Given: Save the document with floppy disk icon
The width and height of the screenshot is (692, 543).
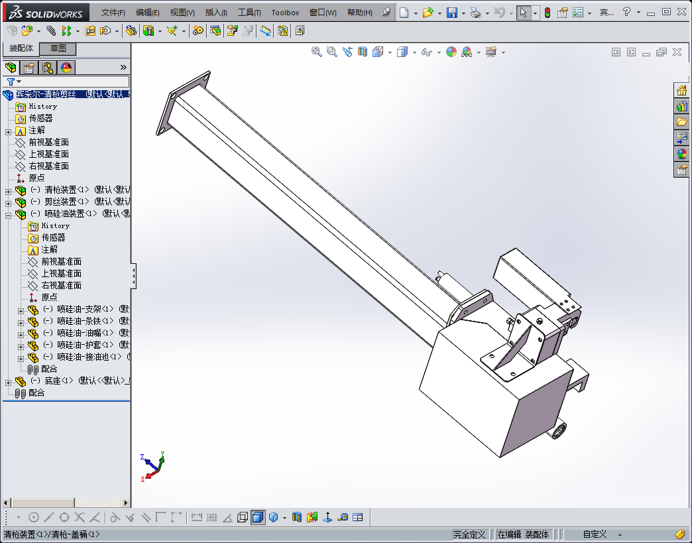Looking at the screenshot, I should [451, 13].
